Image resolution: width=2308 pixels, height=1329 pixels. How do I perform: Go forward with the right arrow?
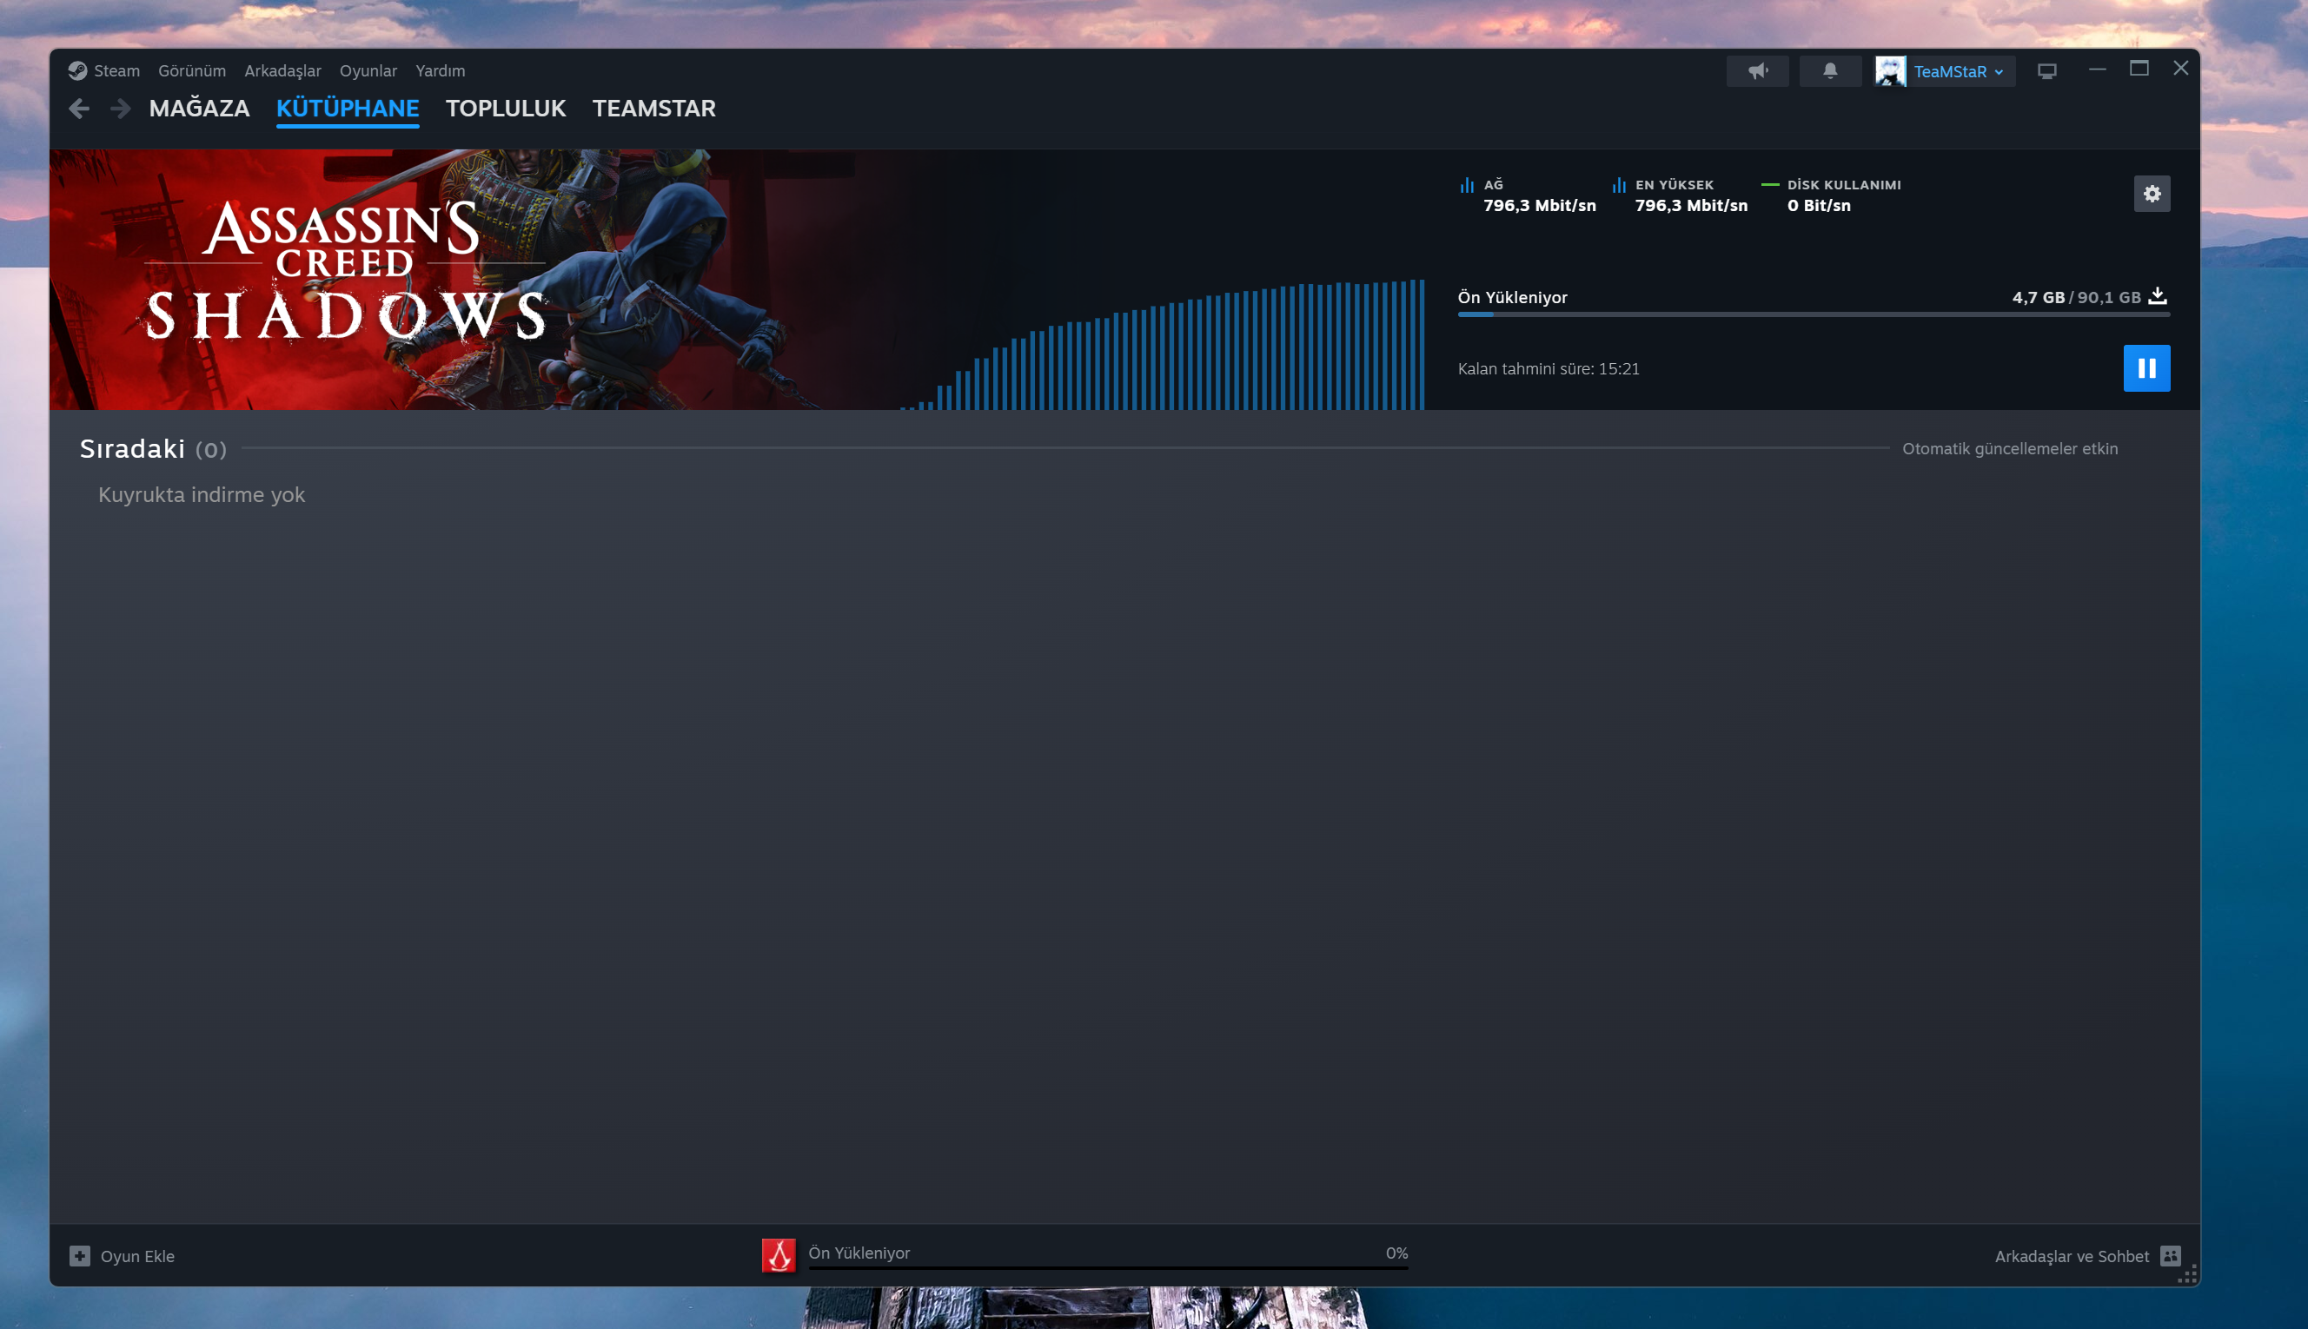(120, 109)
